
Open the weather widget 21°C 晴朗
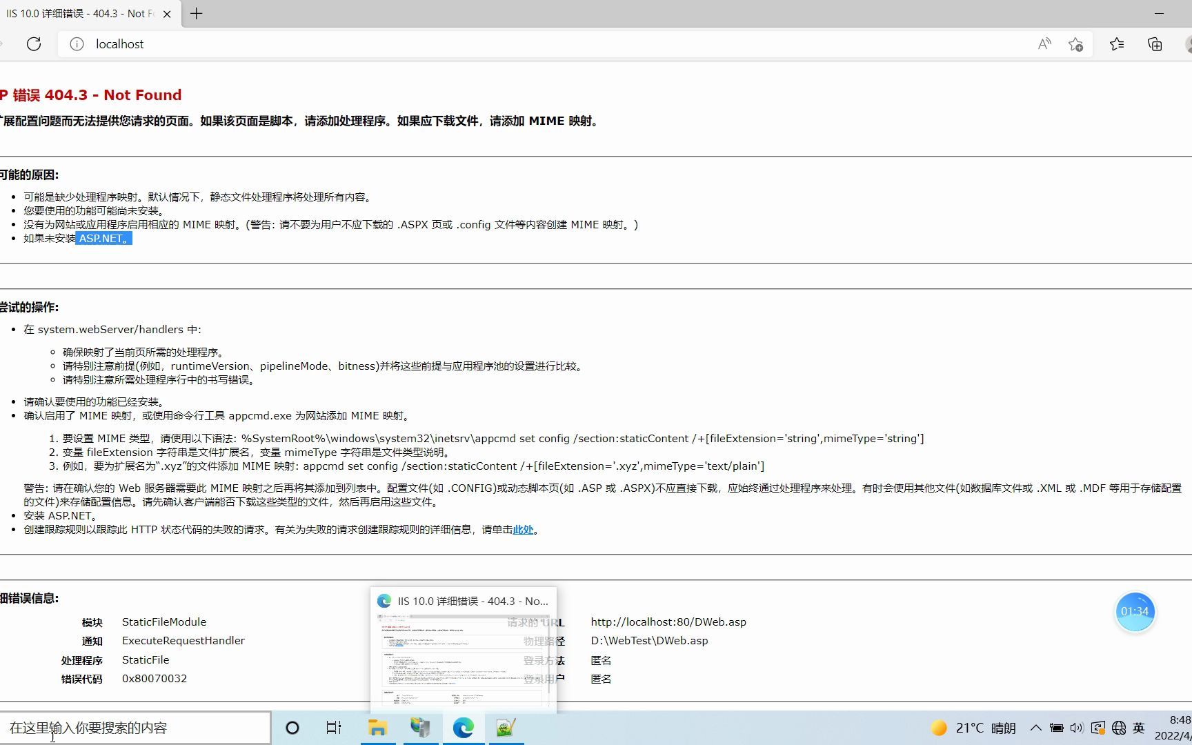click(x=973, y=728)
